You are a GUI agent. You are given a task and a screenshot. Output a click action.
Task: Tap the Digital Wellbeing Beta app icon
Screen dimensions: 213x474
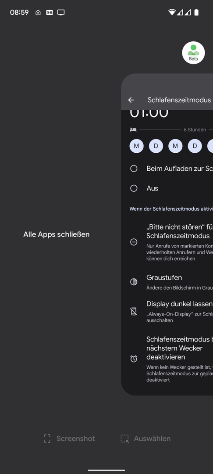(193, 53)
